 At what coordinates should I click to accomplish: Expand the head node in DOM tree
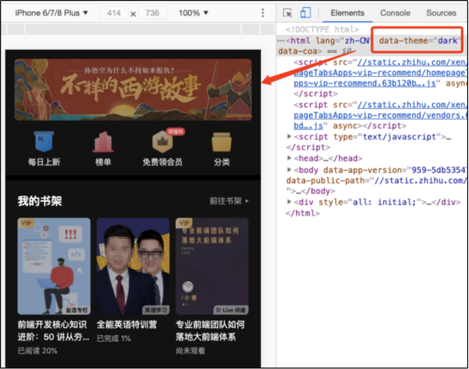tap(289, 157)
